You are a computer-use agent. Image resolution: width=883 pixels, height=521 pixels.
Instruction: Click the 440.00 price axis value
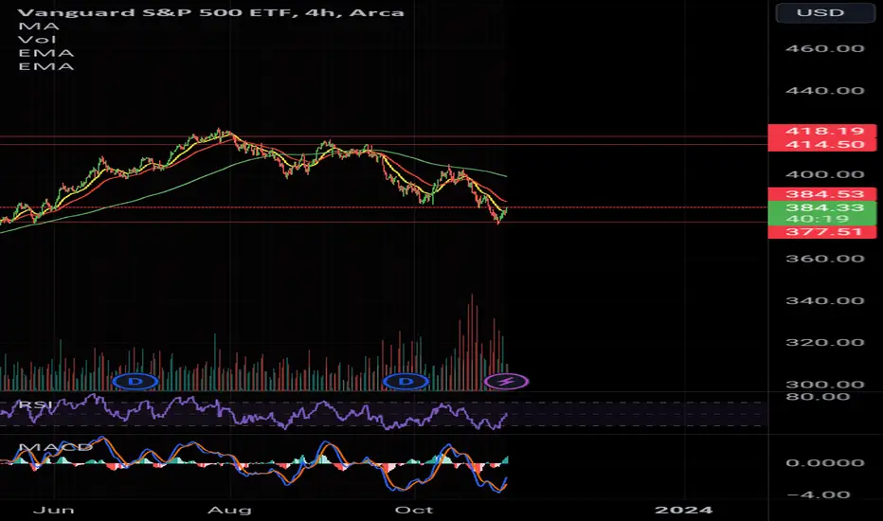[825, 90]
